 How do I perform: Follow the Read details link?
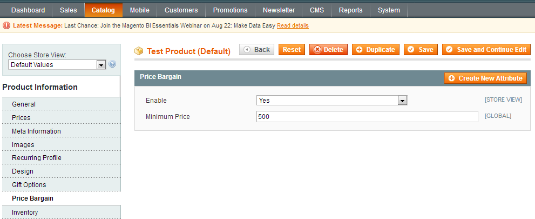click(x=293, y=26)
